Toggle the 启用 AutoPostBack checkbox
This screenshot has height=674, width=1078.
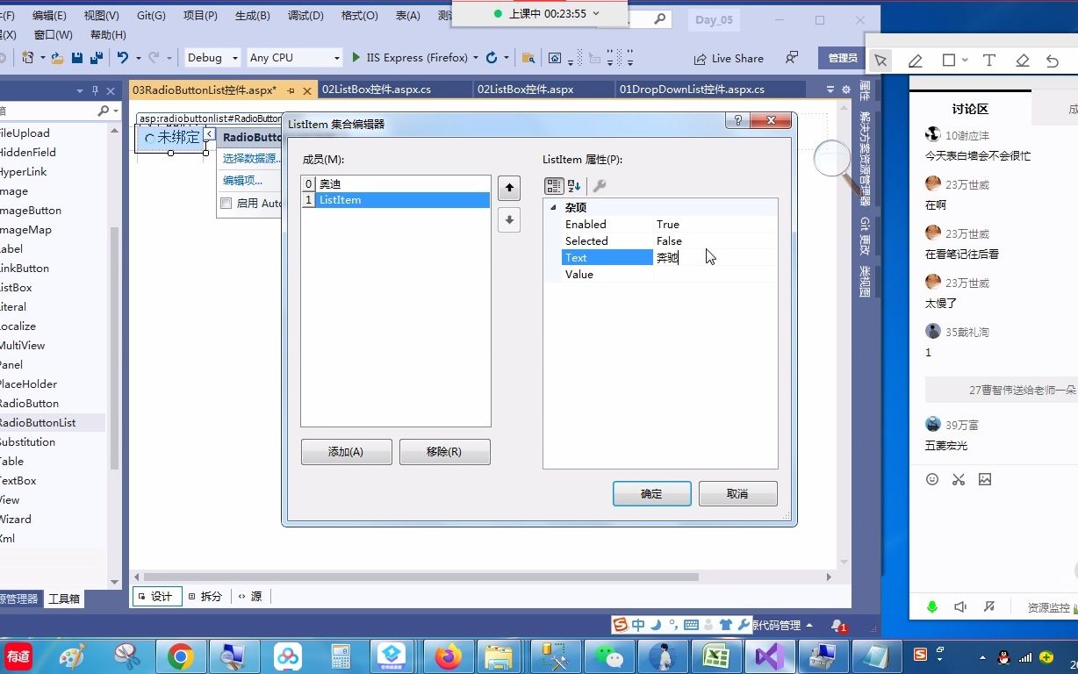pos(226,203)
